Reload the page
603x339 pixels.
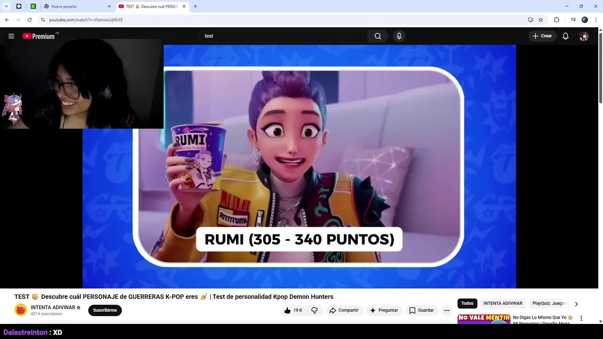(x=29, y=20)
